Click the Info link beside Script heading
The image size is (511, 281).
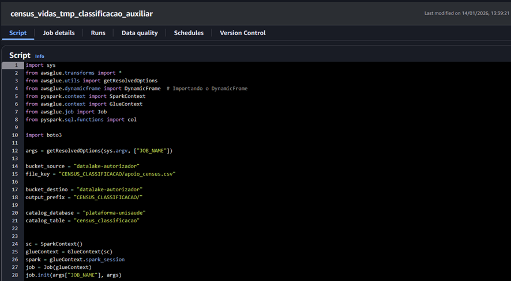coord(39,56)
